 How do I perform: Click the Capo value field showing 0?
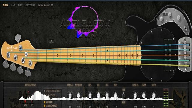tap(154, 106)
